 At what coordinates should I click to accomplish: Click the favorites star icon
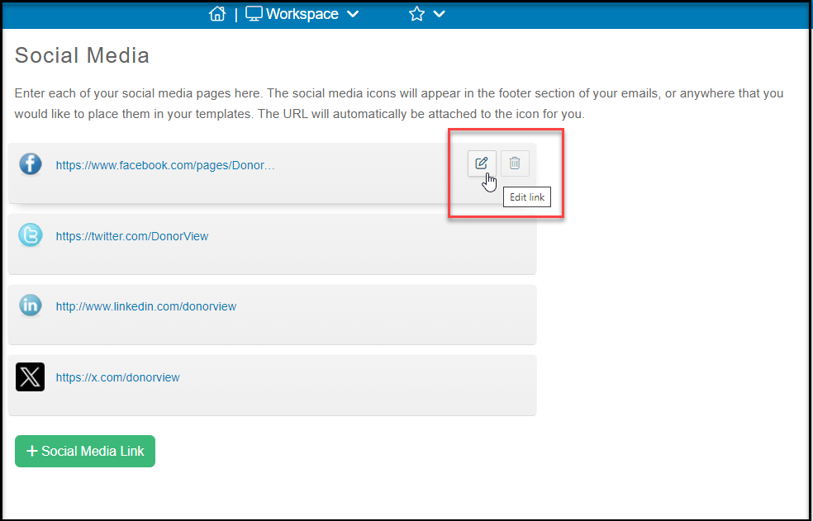[x=417, y=14]
